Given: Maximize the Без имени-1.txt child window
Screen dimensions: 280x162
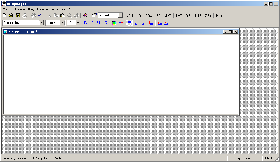Looking at the screenshot, I should [x=230, y=32].
